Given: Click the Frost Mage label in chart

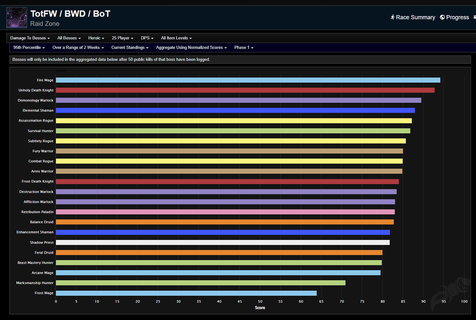Looking at the screenshot, I should click(44, 293).
